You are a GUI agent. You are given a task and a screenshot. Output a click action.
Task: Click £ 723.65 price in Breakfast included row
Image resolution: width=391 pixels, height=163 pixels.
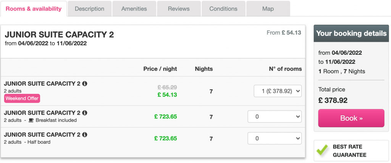point(166,116)
